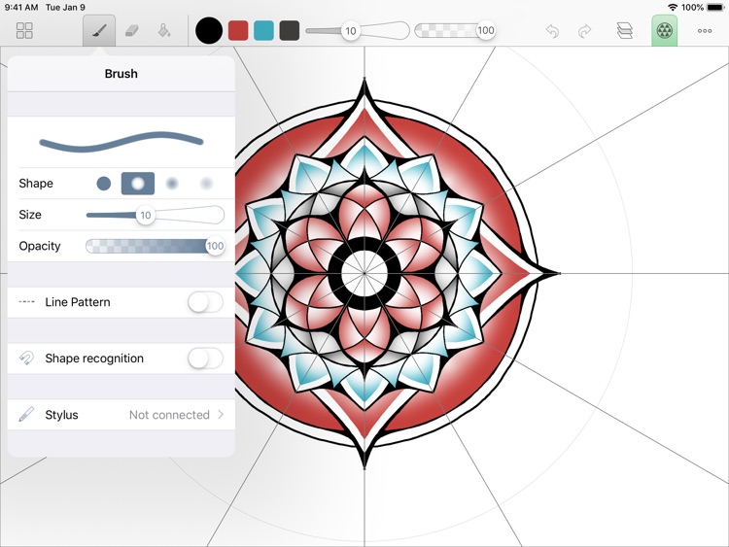Screen dimensions: 729x547
Task: Adjust the toolbar opacity slider
Action: (455, 31)
